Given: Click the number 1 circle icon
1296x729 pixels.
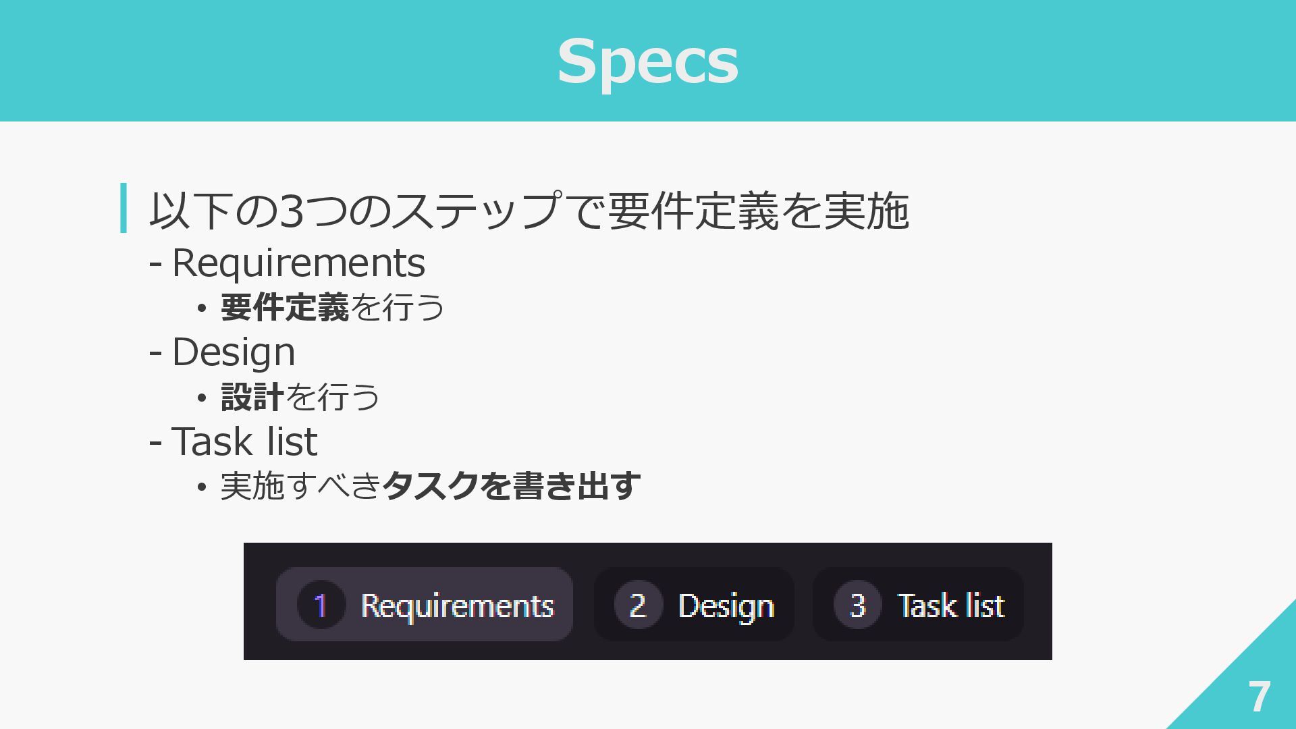Looking at the screenshot, I should point(321,605).
